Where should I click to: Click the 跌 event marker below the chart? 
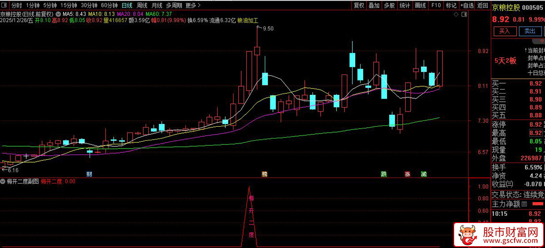pos(384,174)
